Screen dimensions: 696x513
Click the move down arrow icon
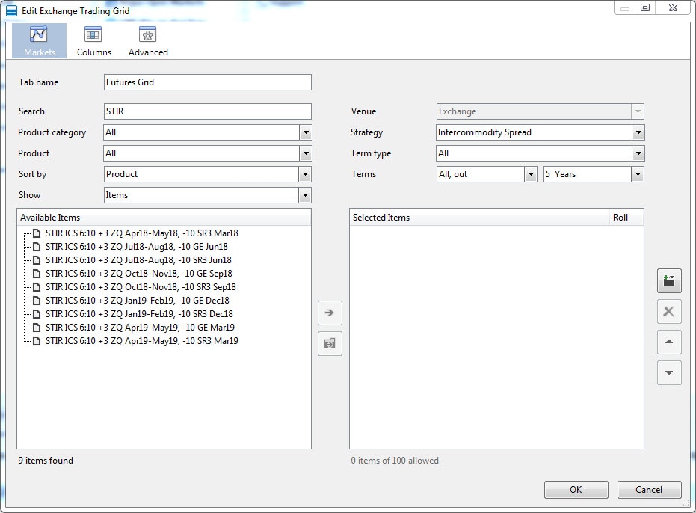click(x=669, y=373)
